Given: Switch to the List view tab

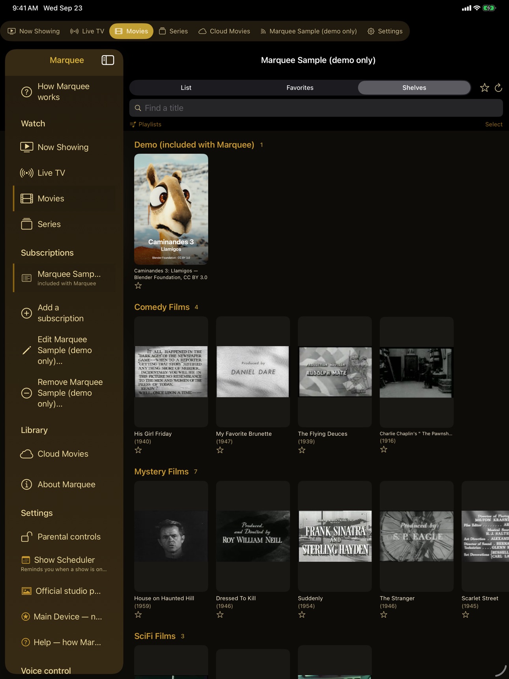Looking at the screenshot, I should [x=186, y=88].
